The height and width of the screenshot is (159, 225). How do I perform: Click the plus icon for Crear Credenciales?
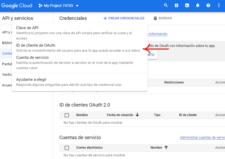click(105, 18)
